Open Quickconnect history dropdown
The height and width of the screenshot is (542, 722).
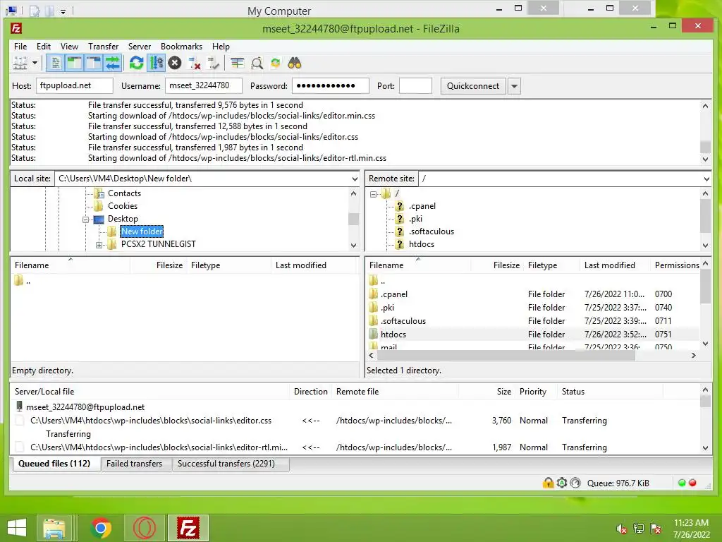coord(514,85)
